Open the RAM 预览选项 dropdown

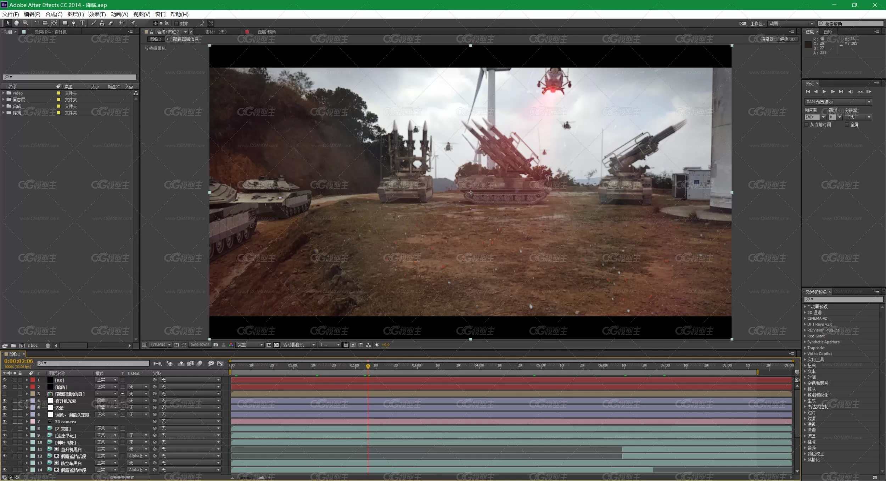coord(838,102)
